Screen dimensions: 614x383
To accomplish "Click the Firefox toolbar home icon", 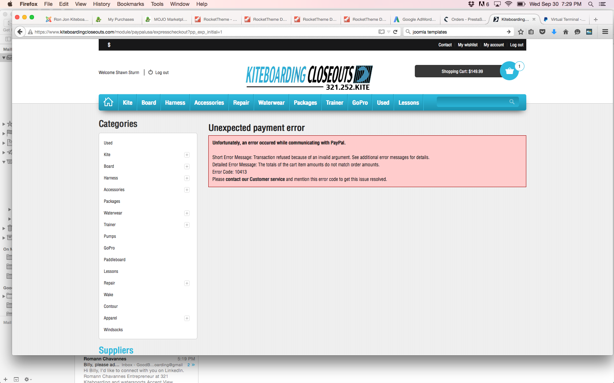I will (566, 32).
